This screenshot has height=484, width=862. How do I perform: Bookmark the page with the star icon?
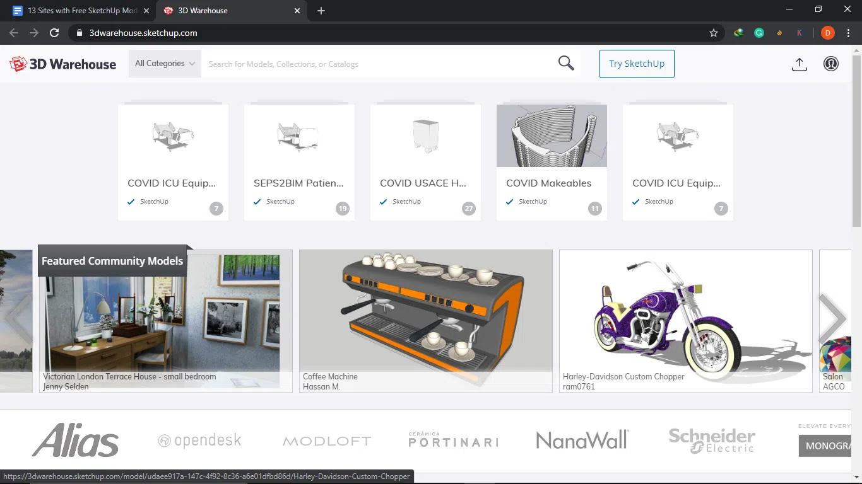[x=714, y=32]
